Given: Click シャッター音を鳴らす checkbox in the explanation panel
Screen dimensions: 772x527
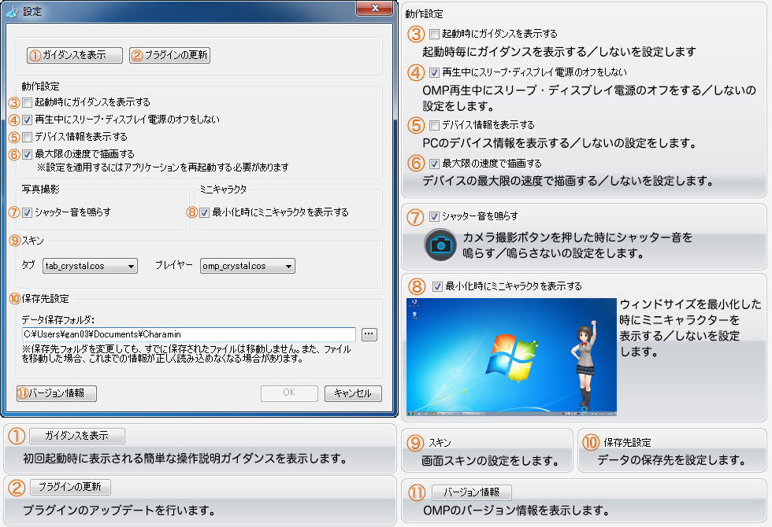Looking at the screenshot, I should coord(434,216).
